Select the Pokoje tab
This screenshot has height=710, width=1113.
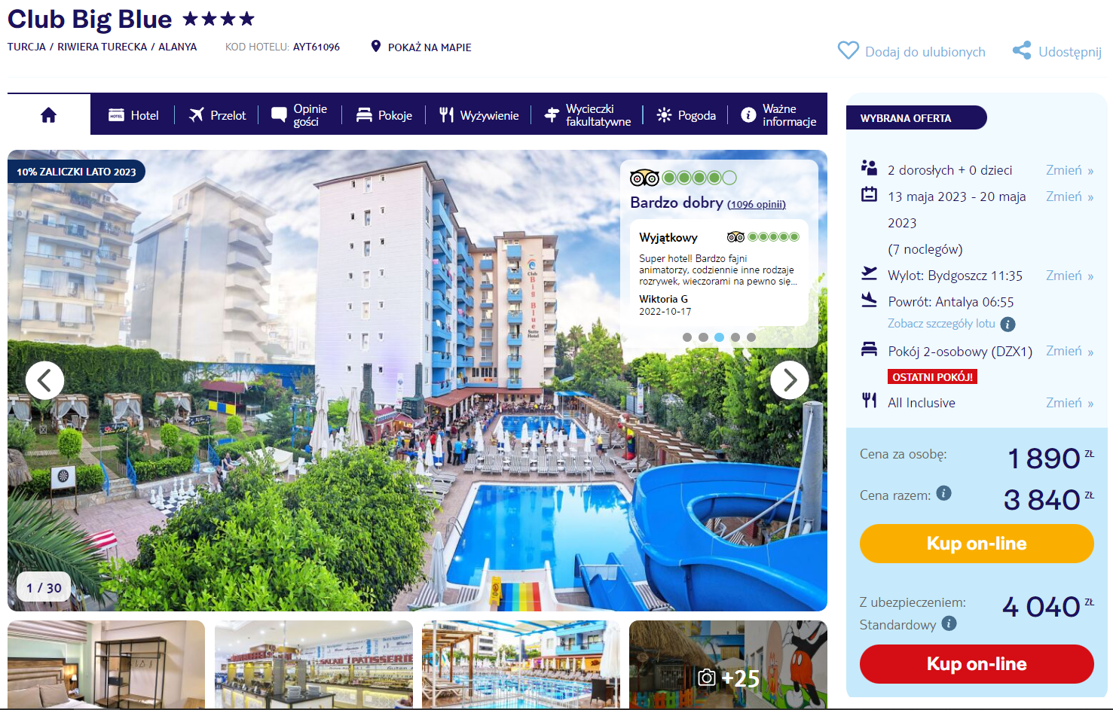coord(384,115)
